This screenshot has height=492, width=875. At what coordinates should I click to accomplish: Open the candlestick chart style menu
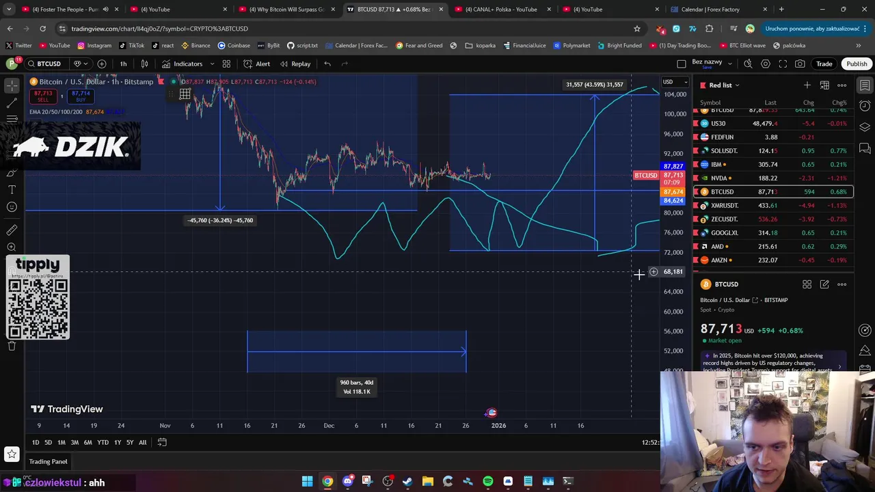click(144, 64)
